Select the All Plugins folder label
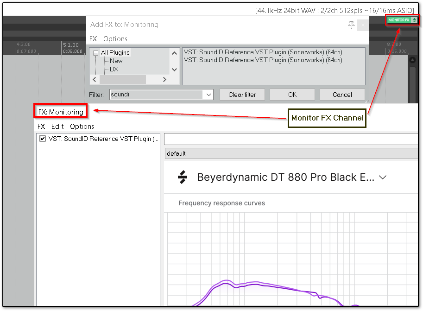 point(115,52)
